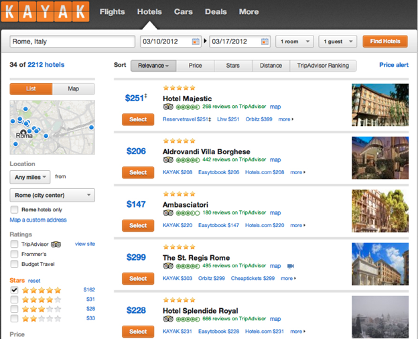This screenshot has height=339, width=418.
Task: Select Hotel Splendide Royal at $228
Action: (x=138, y=332)
